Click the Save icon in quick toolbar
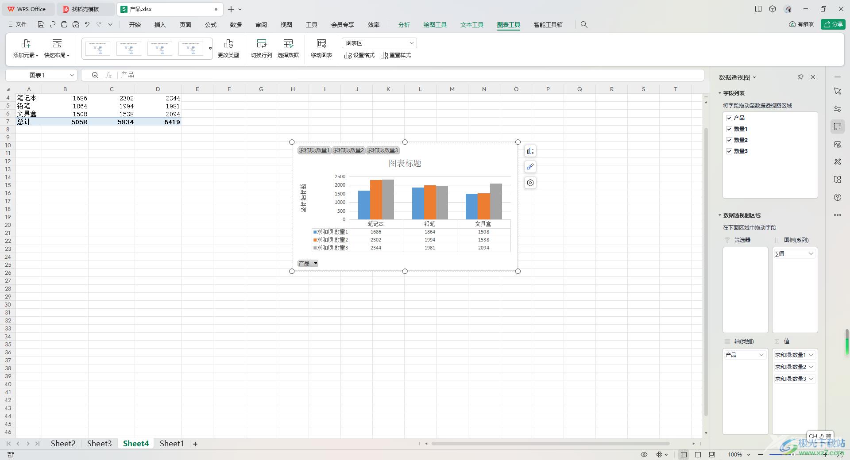The height and width of the screenshot is (460, 850). click(x=41, y=25)
